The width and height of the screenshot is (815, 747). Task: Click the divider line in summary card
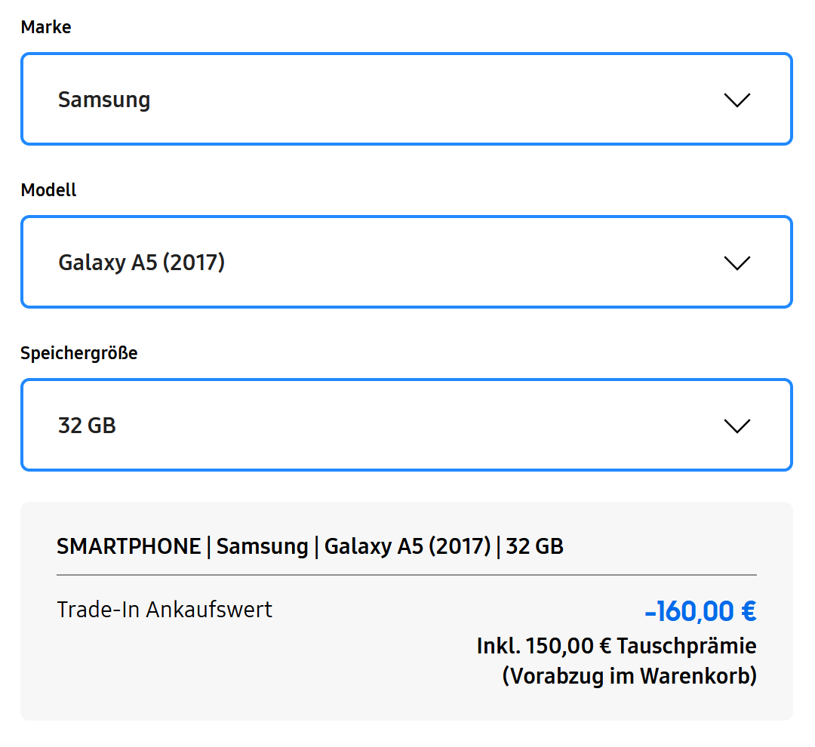(406, 575)
